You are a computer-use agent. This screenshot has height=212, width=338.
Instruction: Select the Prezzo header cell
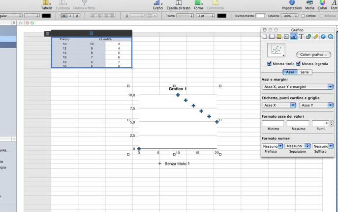point(64,39)
